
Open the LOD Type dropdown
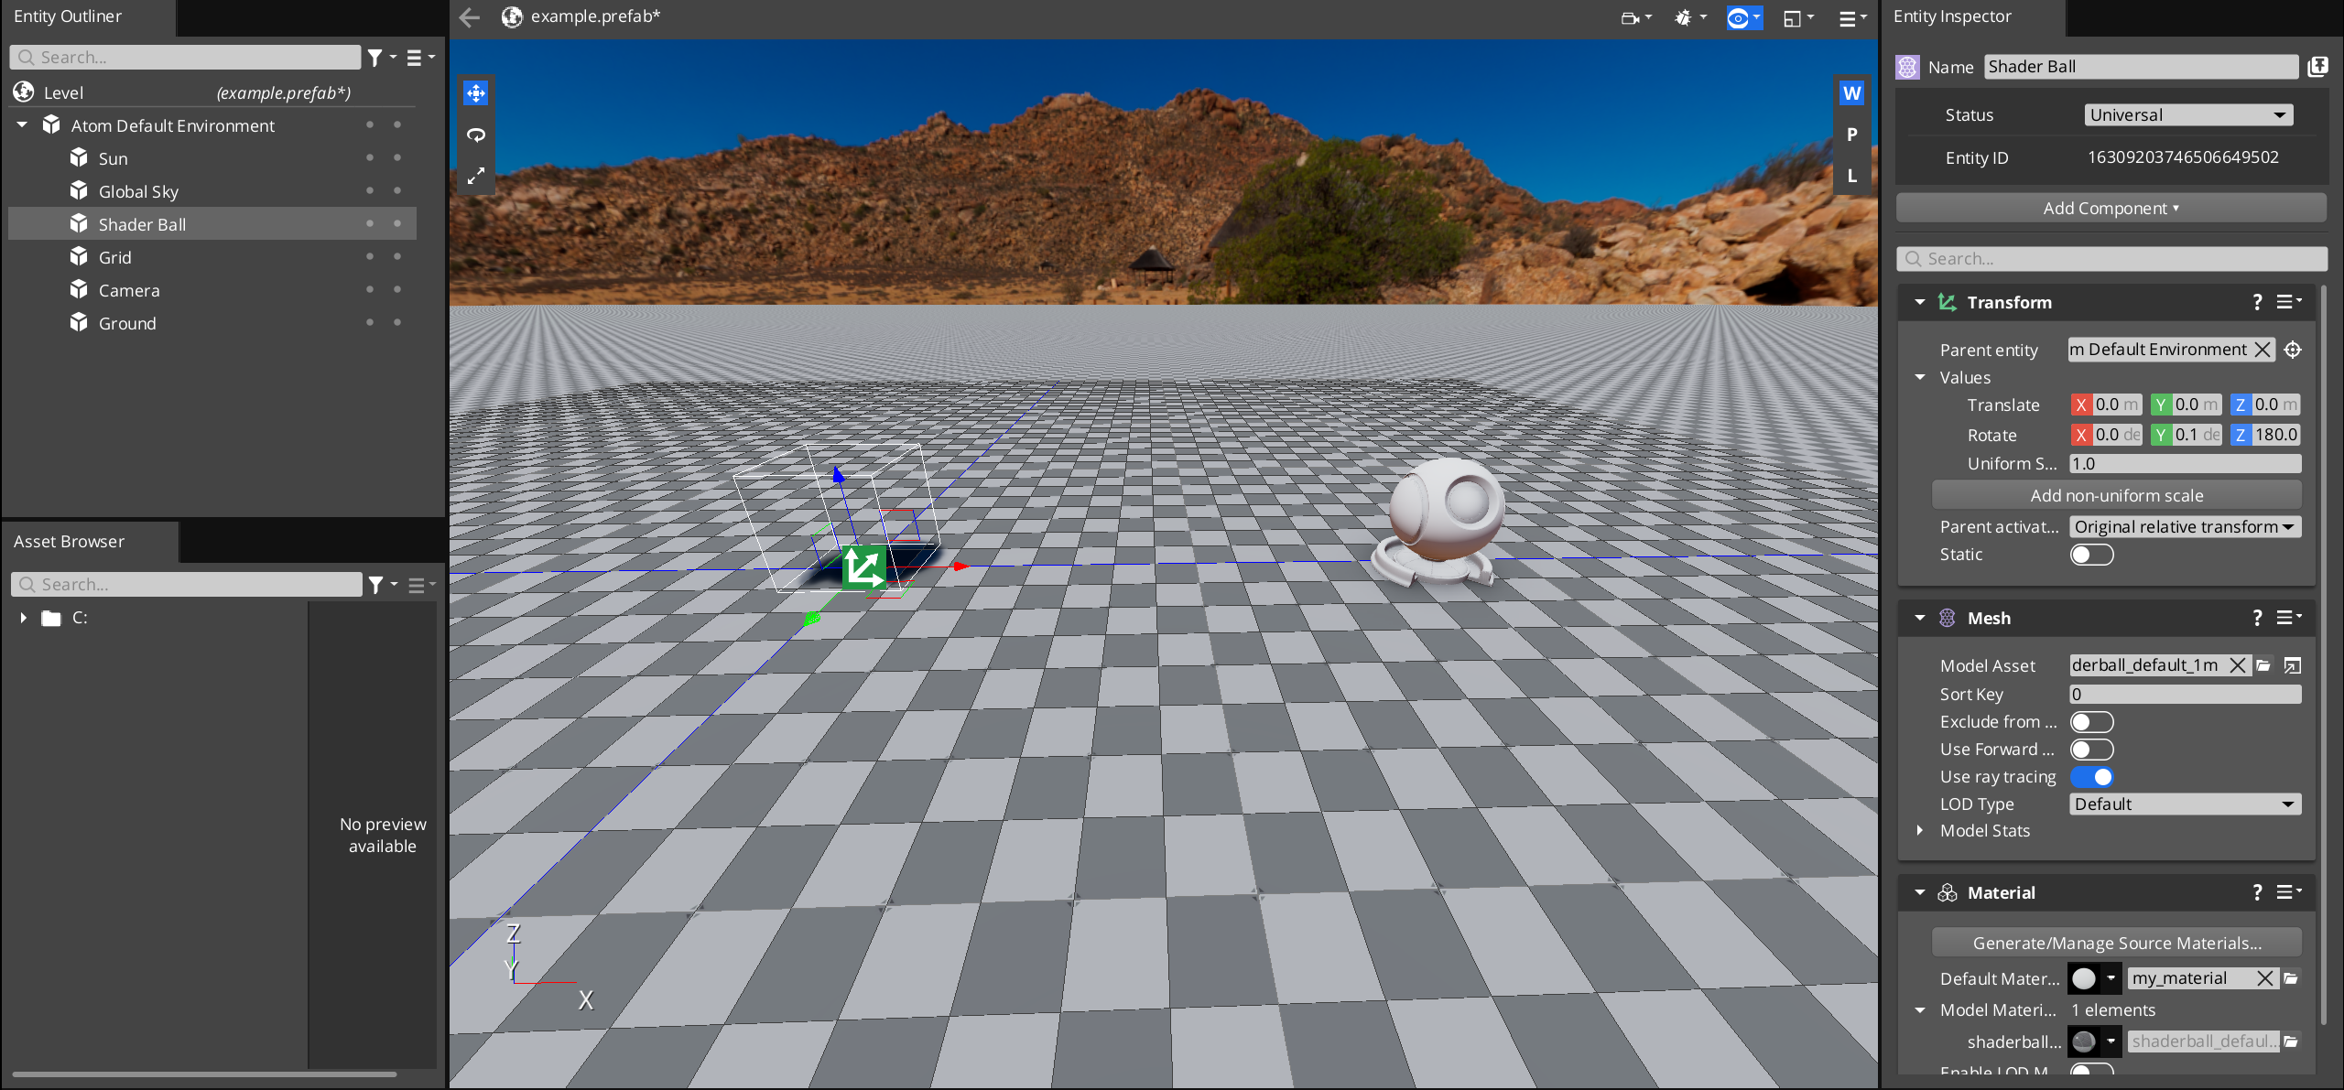[x=2185, y=804]
